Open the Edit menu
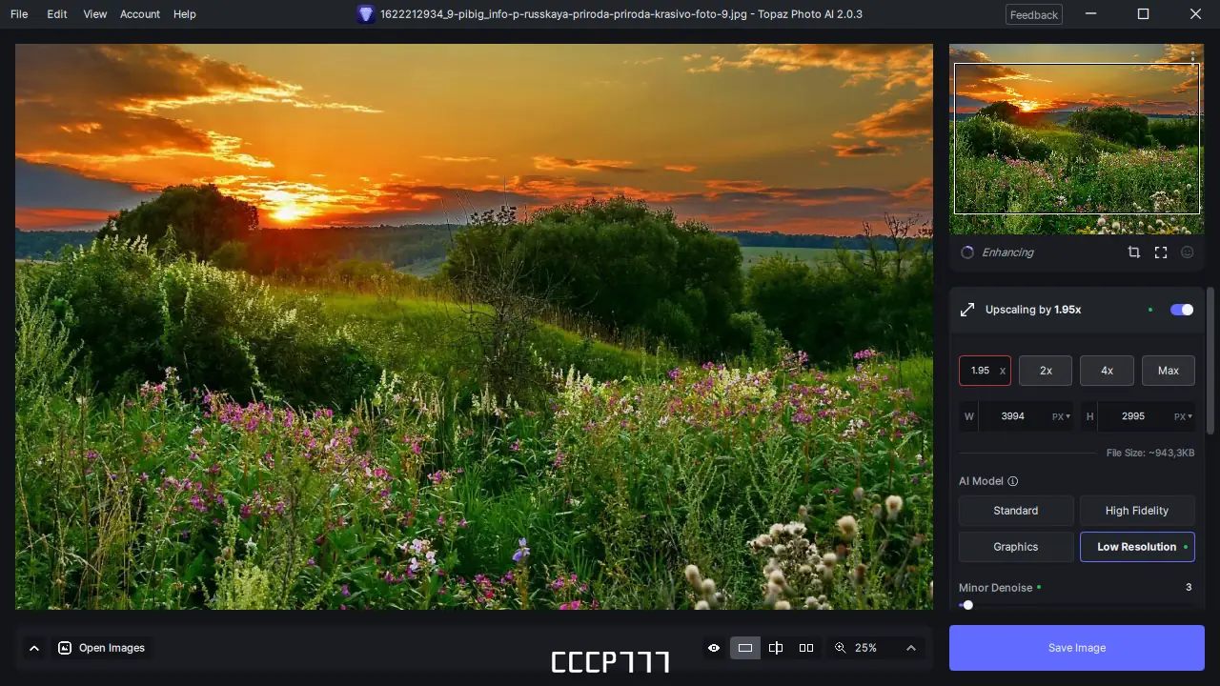This screenshot has height=686, width=1220. pyautogui.click(x=56, y=13)
